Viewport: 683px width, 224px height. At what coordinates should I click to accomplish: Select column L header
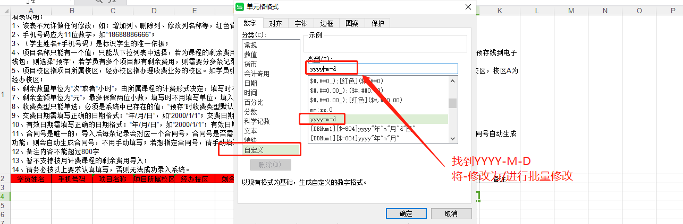[x=537, y=11]
